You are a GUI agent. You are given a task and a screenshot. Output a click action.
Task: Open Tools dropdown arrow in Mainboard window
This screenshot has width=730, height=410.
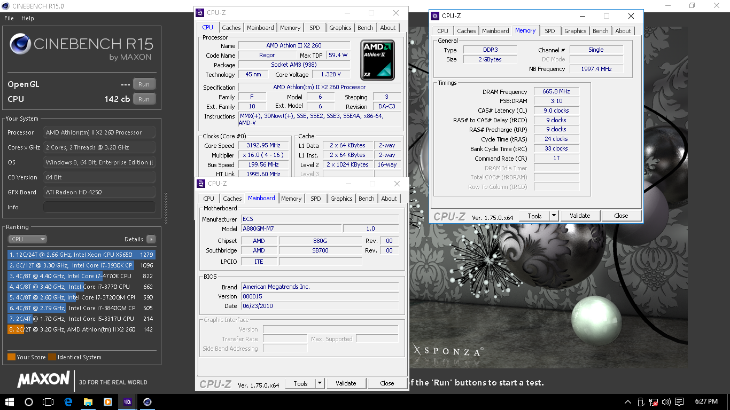320,383
